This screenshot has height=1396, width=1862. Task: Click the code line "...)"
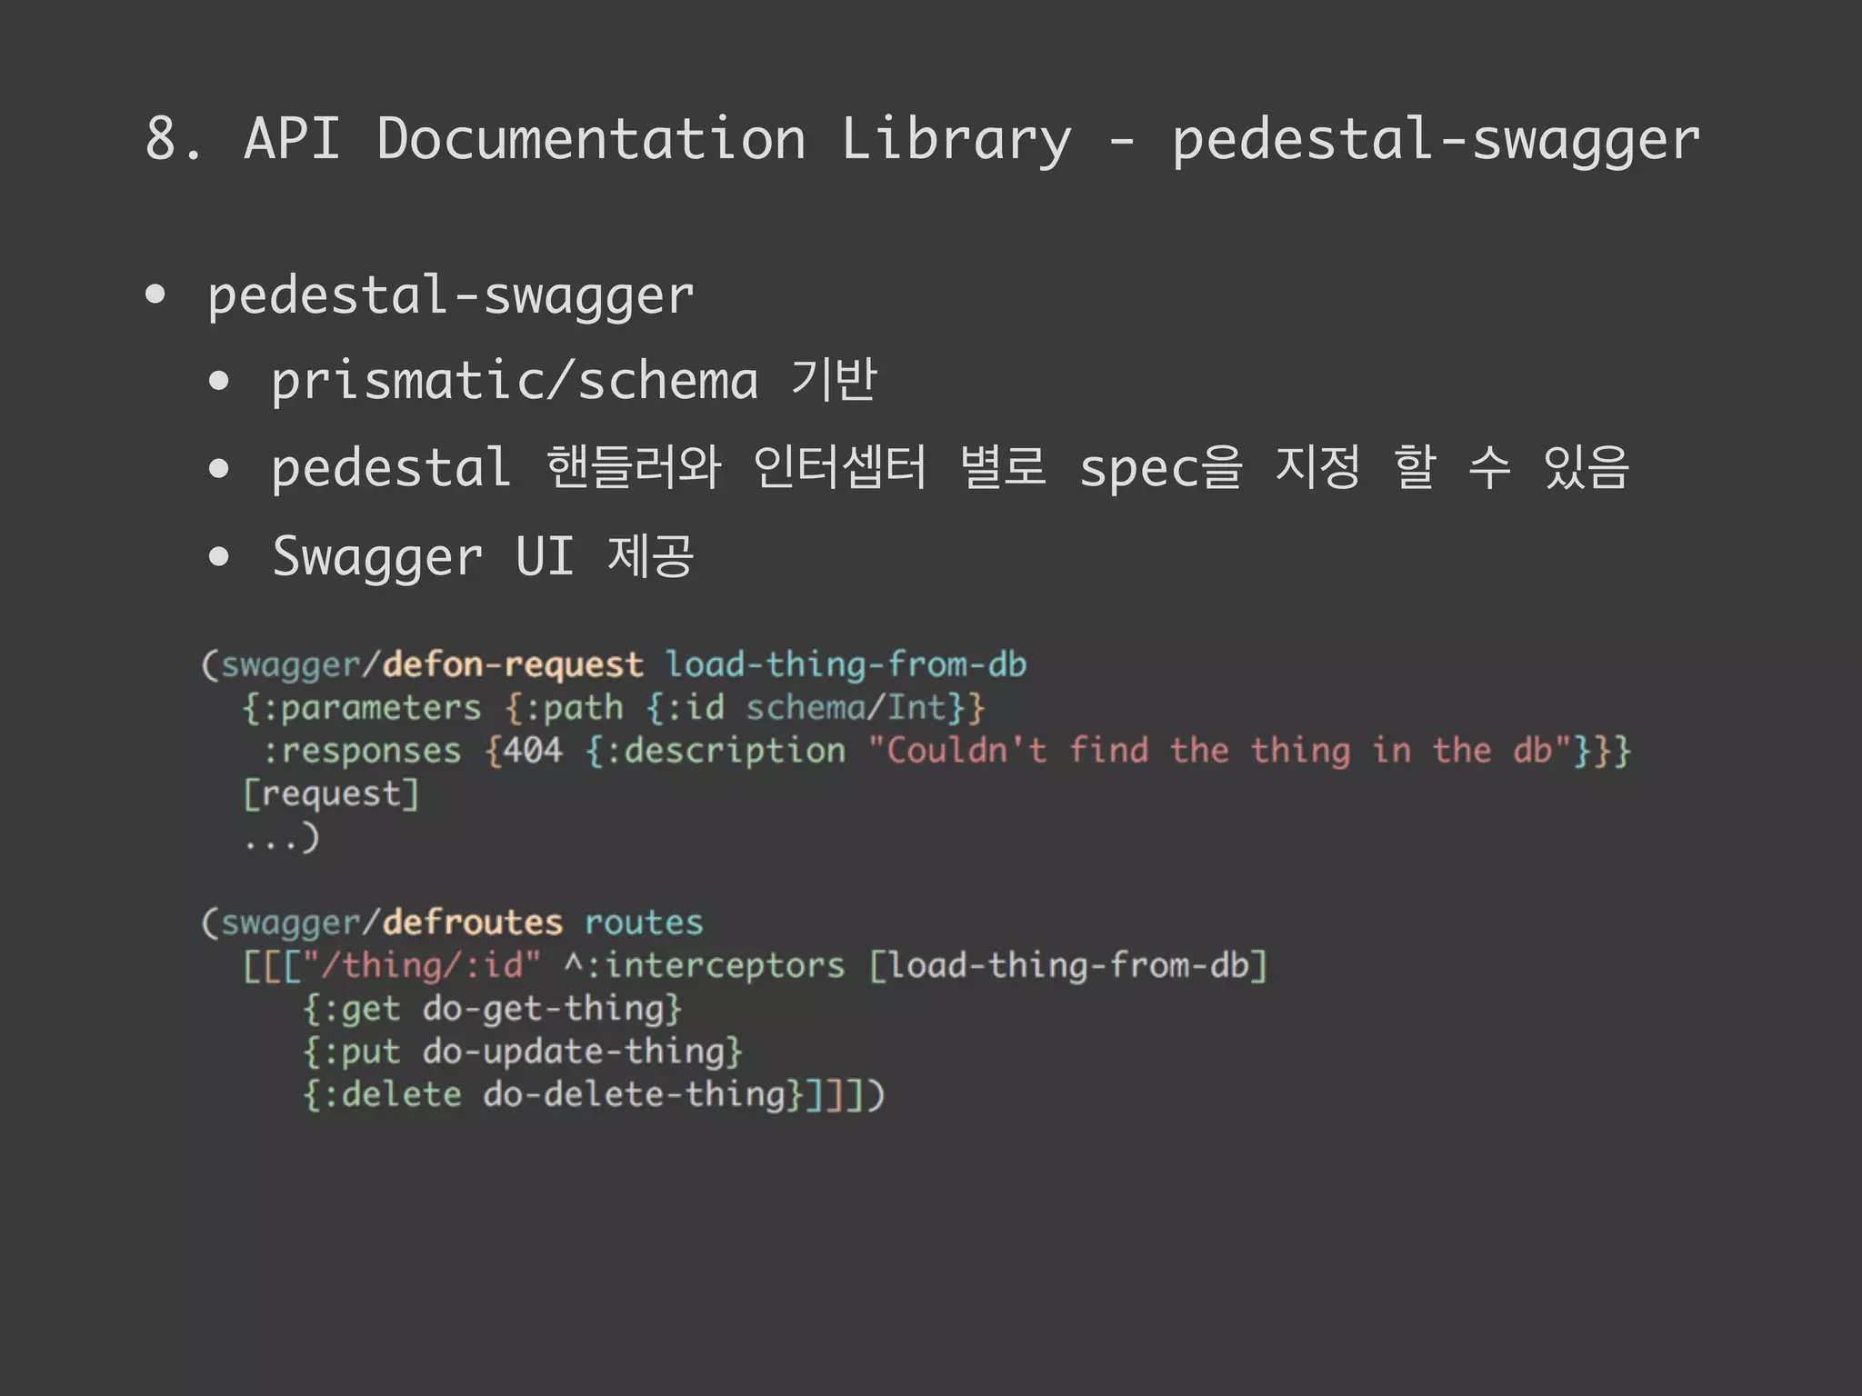tap(281, 837)
